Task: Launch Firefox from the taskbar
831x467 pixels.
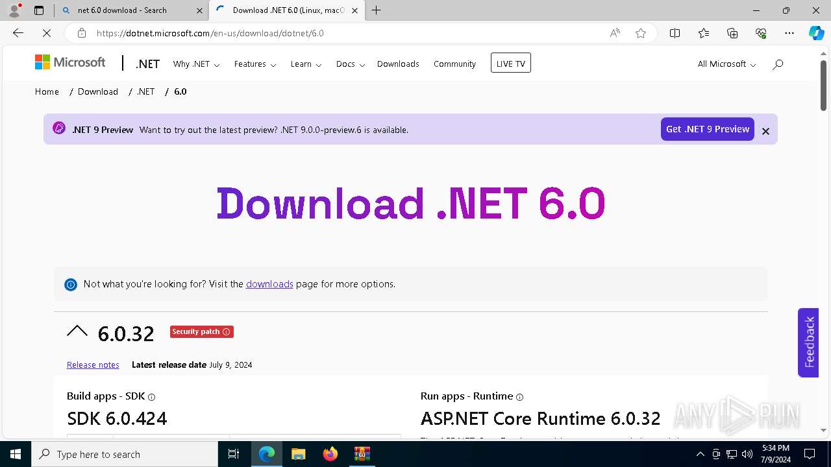Action: [x=330, y=454]
